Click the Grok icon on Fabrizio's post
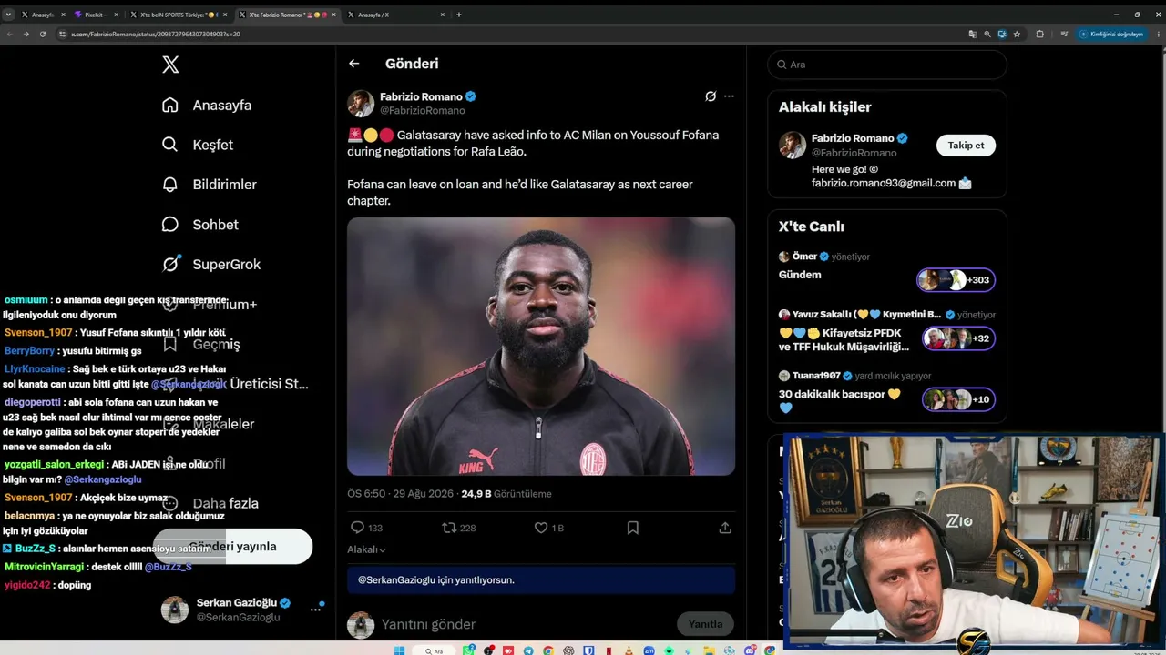 tap(711, 96)
